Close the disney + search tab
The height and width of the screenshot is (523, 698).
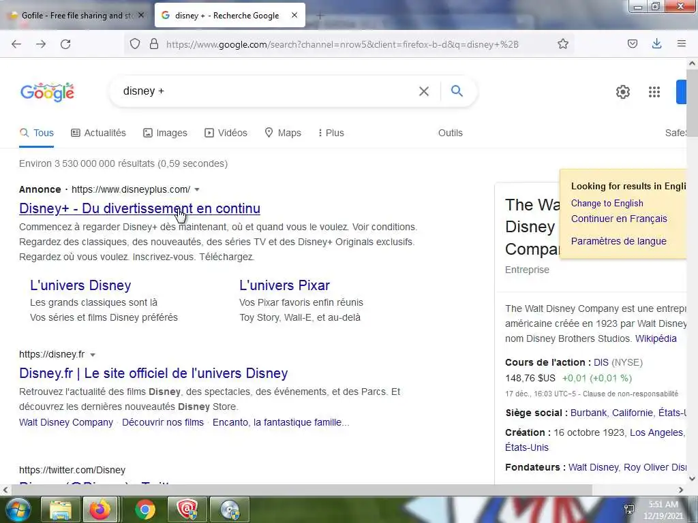(294, 15)
